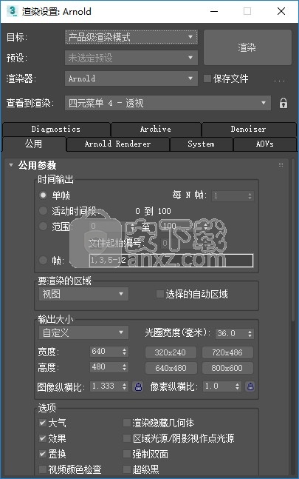
Task: Collapse the common parameters rollout
Action: click(x=11, y=165)
